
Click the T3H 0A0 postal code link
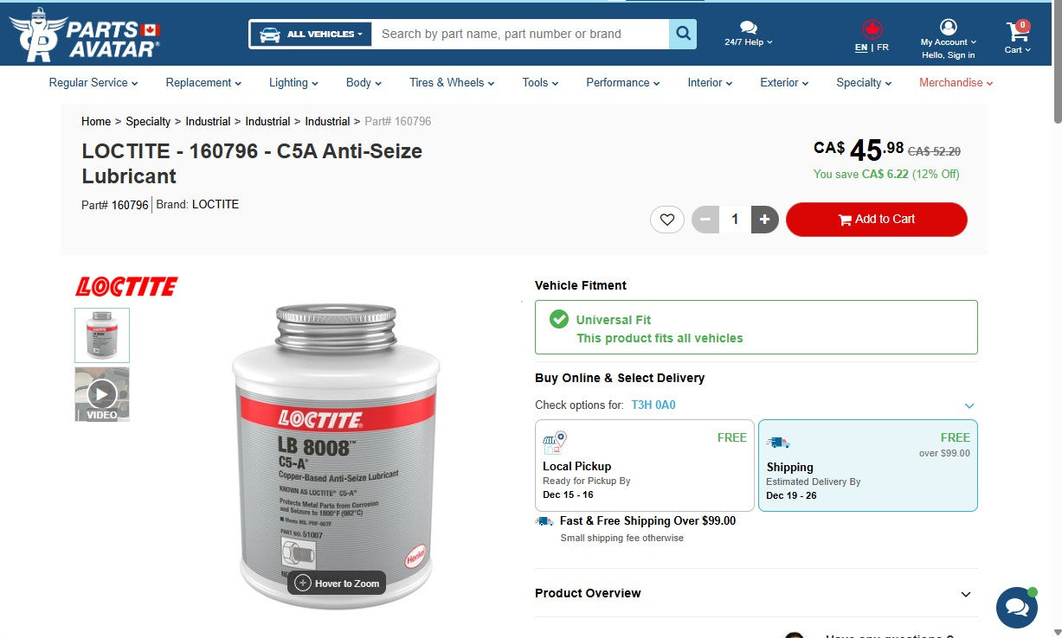pyautogui.click(x=653, y=405)
